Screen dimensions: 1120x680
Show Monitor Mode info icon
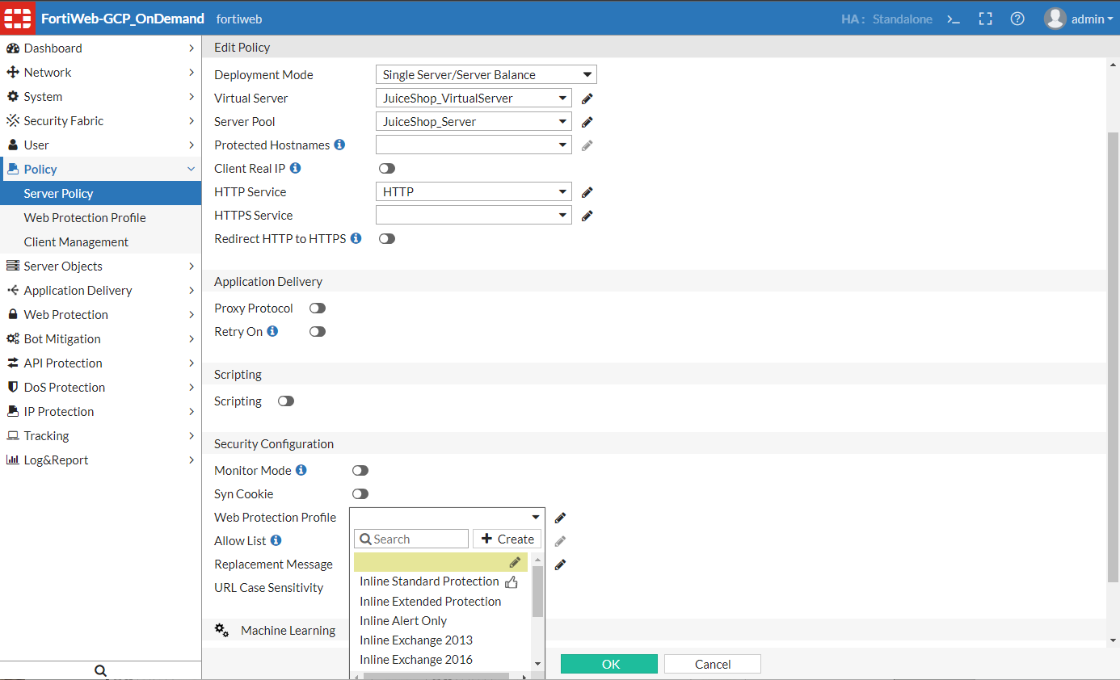tap(301, 470)
